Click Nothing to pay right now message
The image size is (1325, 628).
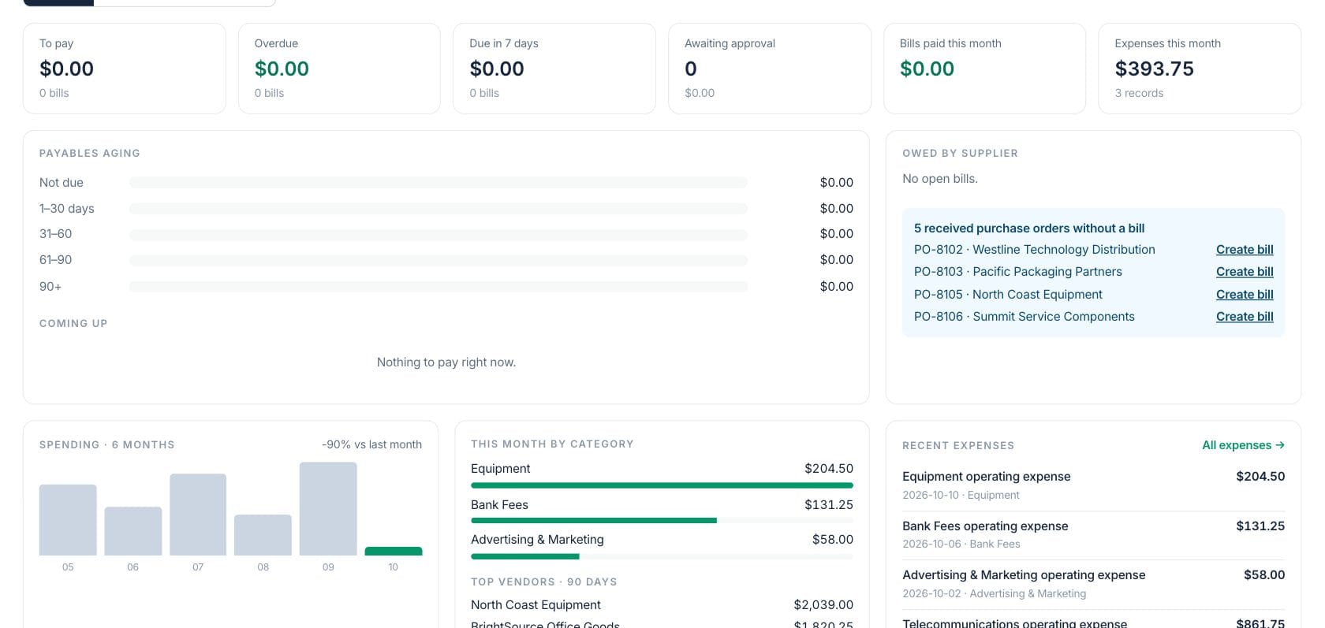(446, 362)
